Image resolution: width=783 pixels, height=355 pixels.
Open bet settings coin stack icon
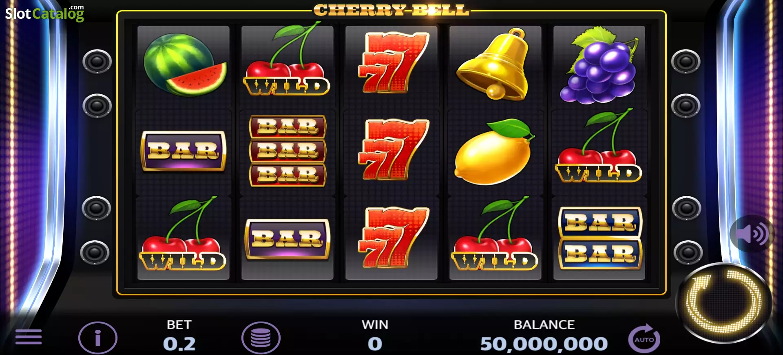click(261, 338)
